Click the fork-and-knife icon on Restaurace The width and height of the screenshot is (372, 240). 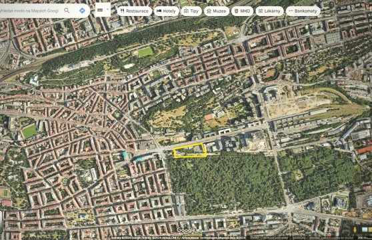click(122, 11)
